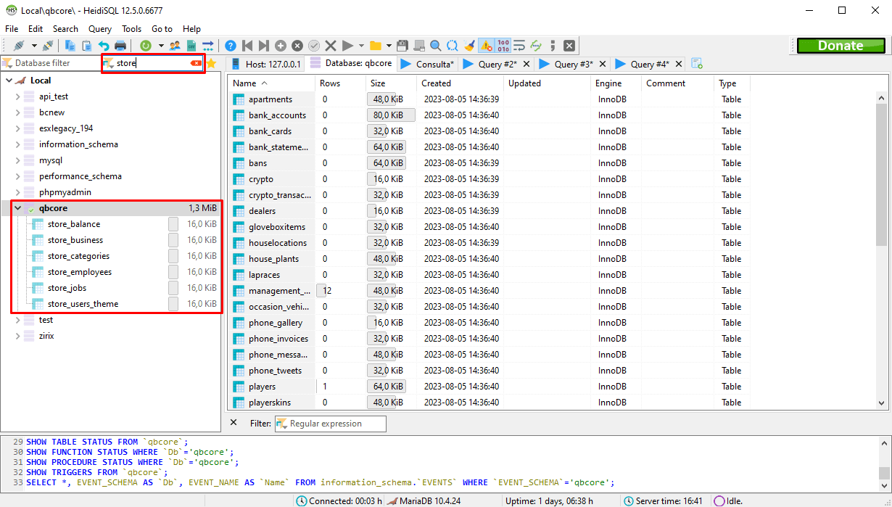The height and width of the screenshot is (507, 892).
Task: Click the Help question mark icon
Action: [x=231, y=46]
